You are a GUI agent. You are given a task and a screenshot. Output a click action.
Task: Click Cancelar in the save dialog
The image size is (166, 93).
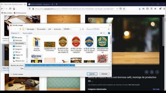(104, 74)
